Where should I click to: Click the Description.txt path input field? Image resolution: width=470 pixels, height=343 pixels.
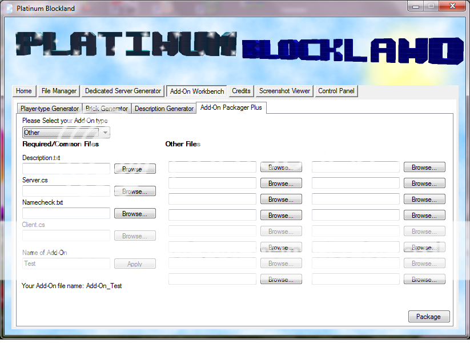(66, 169)
